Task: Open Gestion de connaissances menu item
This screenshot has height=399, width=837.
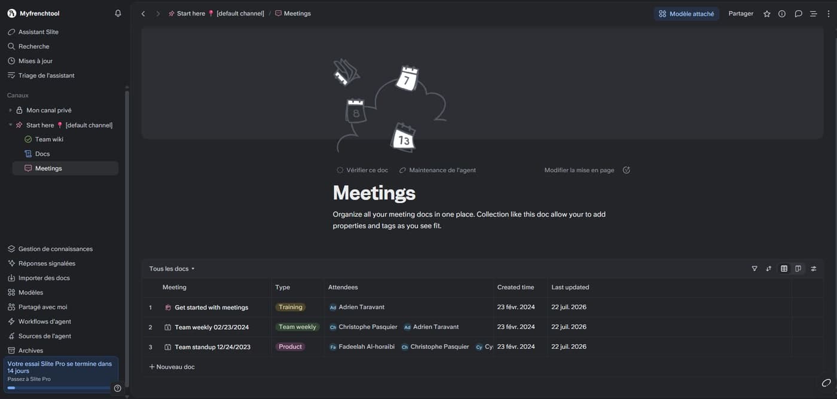Action: tap(55, 249)
